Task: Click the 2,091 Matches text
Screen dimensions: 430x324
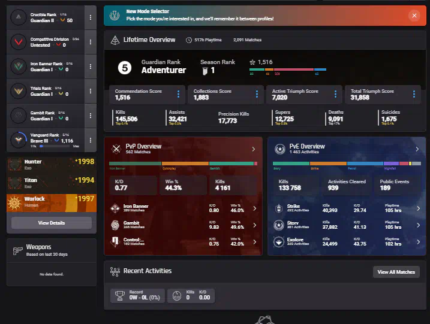Action: tap(247, 40)
